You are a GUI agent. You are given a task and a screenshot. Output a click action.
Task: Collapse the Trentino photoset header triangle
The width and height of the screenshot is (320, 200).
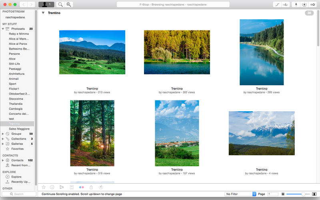pyautogui.click(x=43, y=13)
